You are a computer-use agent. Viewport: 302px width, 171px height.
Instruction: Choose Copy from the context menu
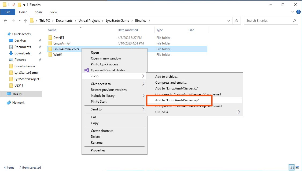click(x=95, y=123)
